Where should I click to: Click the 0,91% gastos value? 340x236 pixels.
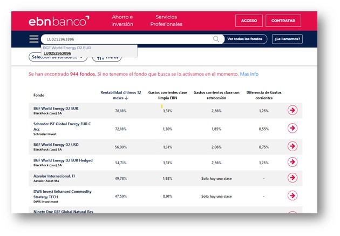pos(167,196)
